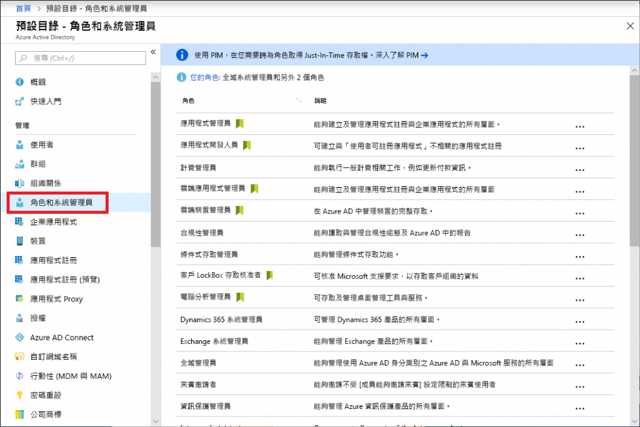Open more options for Exchange 系統管理員 row

coord(579,343)
